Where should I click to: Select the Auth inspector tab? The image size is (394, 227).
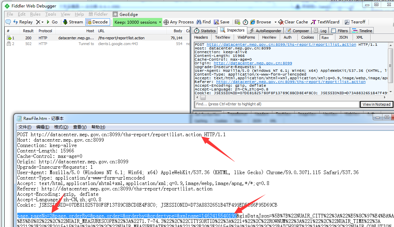click(288, 37)
